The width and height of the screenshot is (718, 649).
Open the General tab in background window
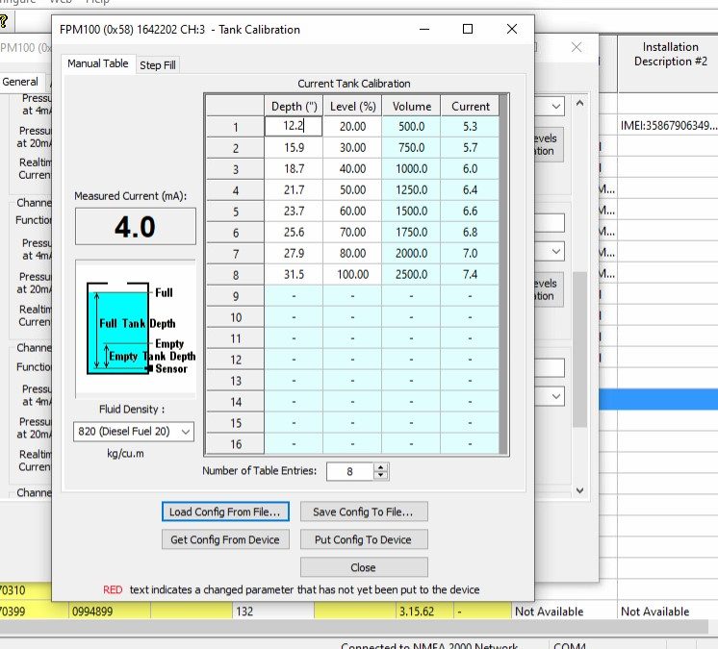pyautogui.click(x=19, y=82)
